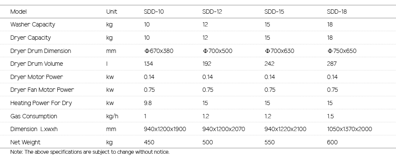Click the SDD-10 column header
Viewport: 396px width, 158px height.
point(154,12)
